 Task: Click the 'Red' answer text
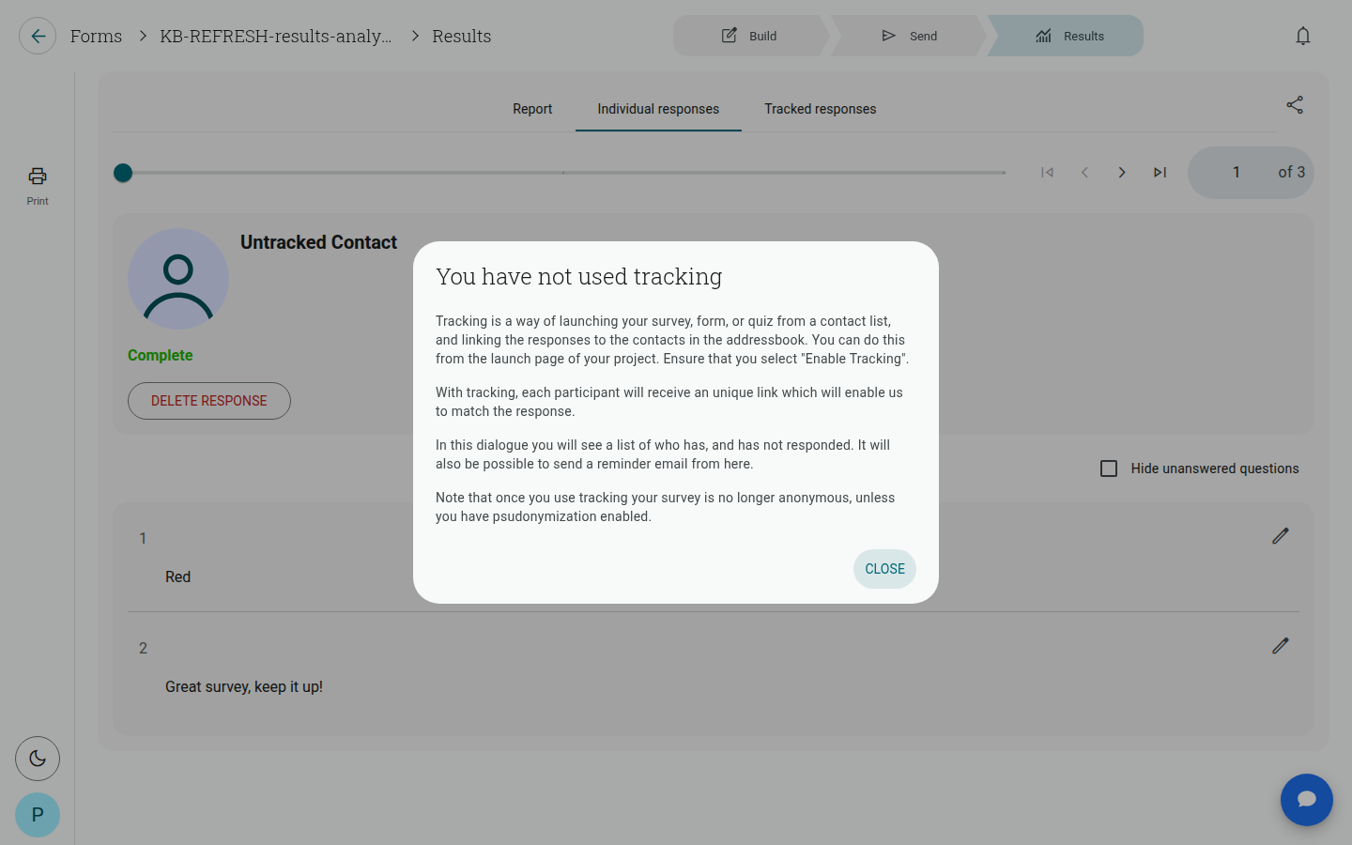178,577
